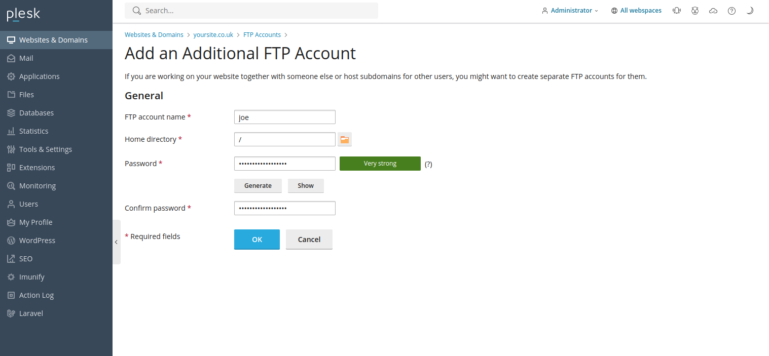Image resolution: width=769 pixels, height=356 pixels.
Task: Open the cloud updates status icon
Action: [713, 10]
